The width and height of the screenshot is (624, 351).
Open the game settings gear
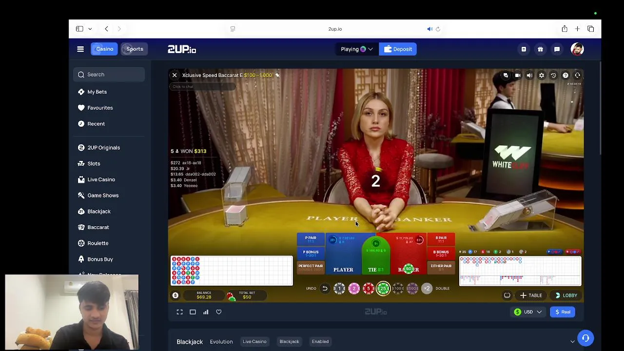click(x=541, y=76)
